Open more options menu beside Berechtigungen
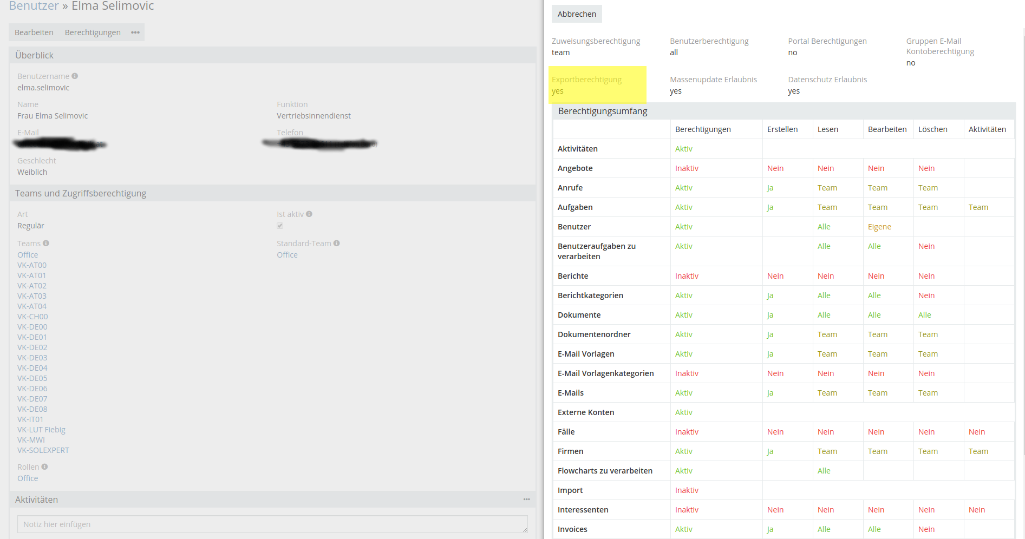 coord(135,32)
